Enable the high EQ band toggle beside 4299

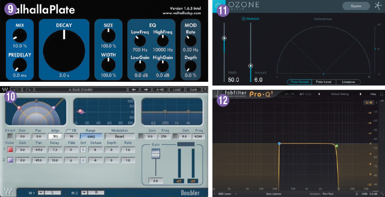click(175, 136)
